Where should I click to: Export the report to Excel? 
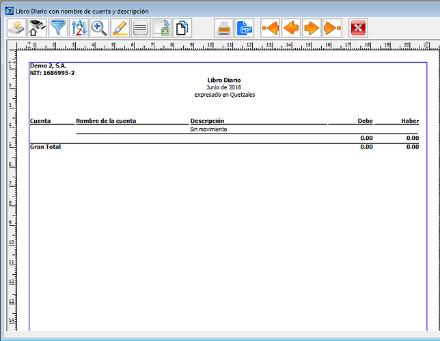tap(162, 28)
